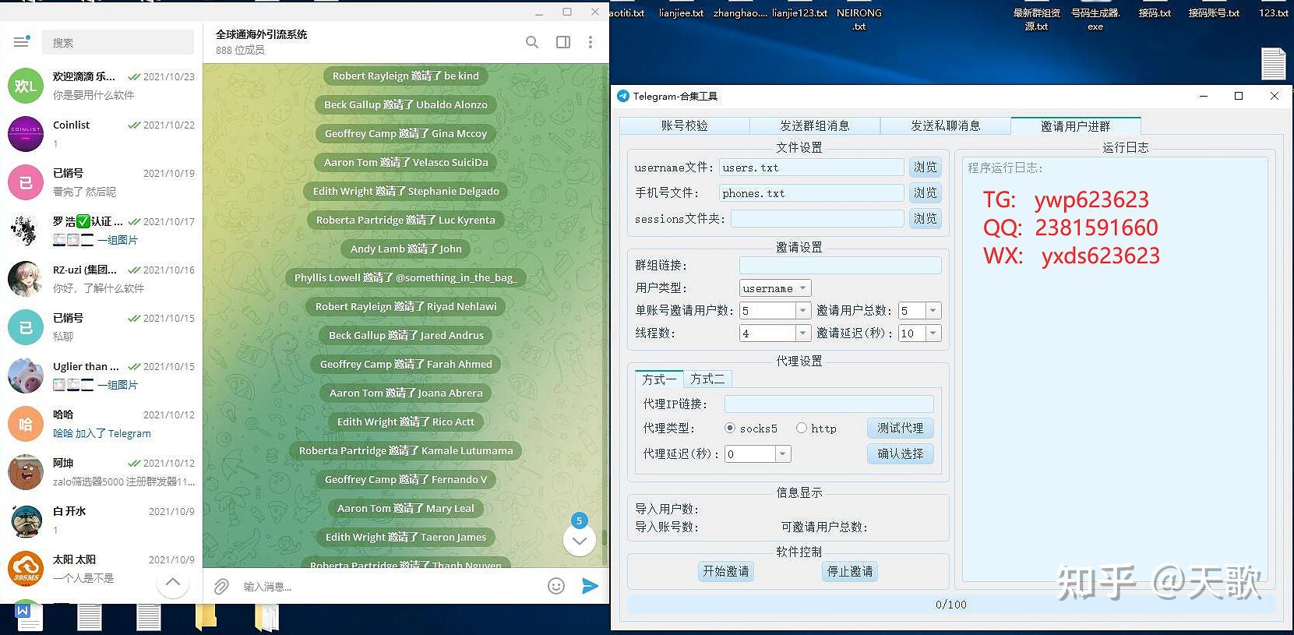The image size is (1294, 635).
Task: Open the Telegram hamburger menu
Action: click(21, 42)
